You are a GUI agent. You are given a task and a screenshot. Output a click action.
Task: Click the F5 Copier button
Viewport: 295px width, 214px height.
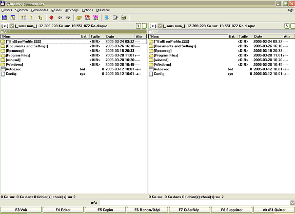click(105, 210)
